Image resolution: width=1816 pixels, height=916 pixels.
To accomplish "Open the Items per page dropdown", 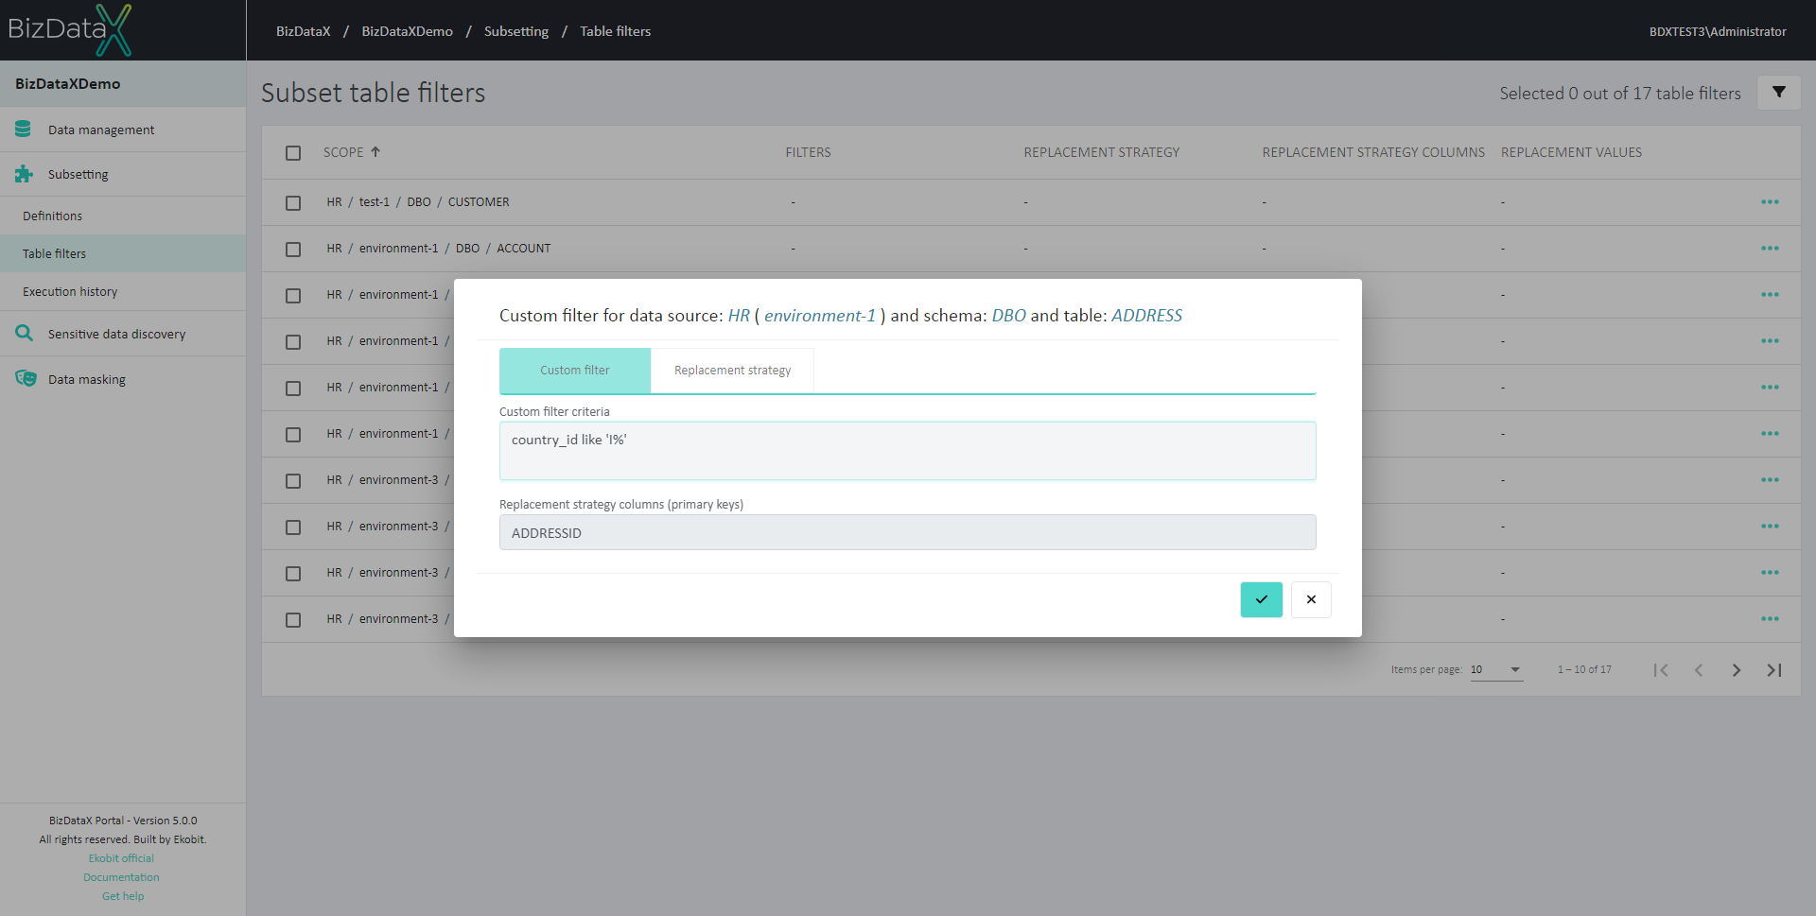I will 1496,669.
